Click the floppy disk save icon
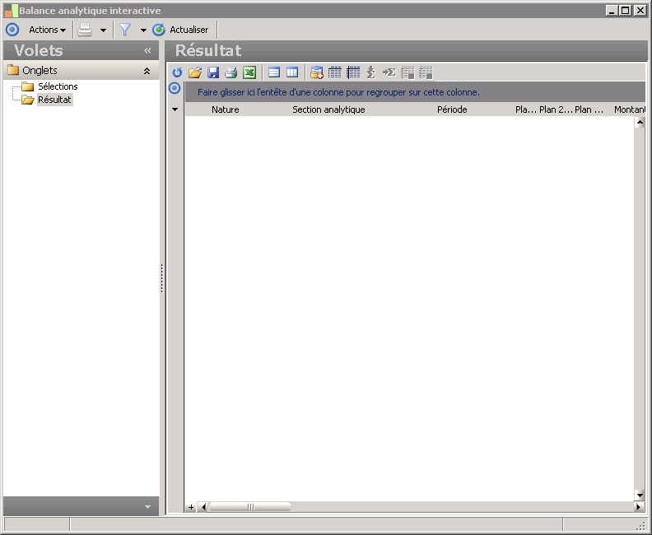Image resolution: width=652 pixels, height=535 pixels. click(x=213, y=72)
